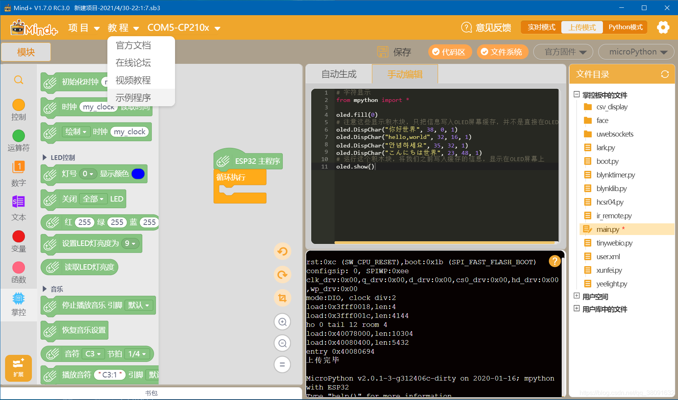
Task: Zoom out the block workspace
Action: (x=282, y=343)
